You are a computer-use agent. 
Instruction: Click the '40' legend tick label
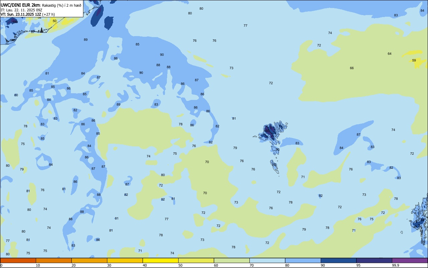[145, 265]
